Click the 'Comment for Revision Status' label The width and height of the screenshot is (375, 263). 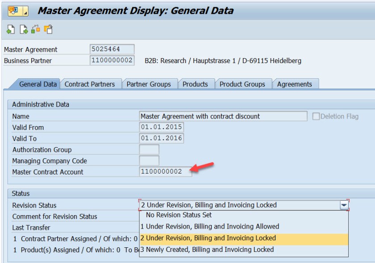54,216
